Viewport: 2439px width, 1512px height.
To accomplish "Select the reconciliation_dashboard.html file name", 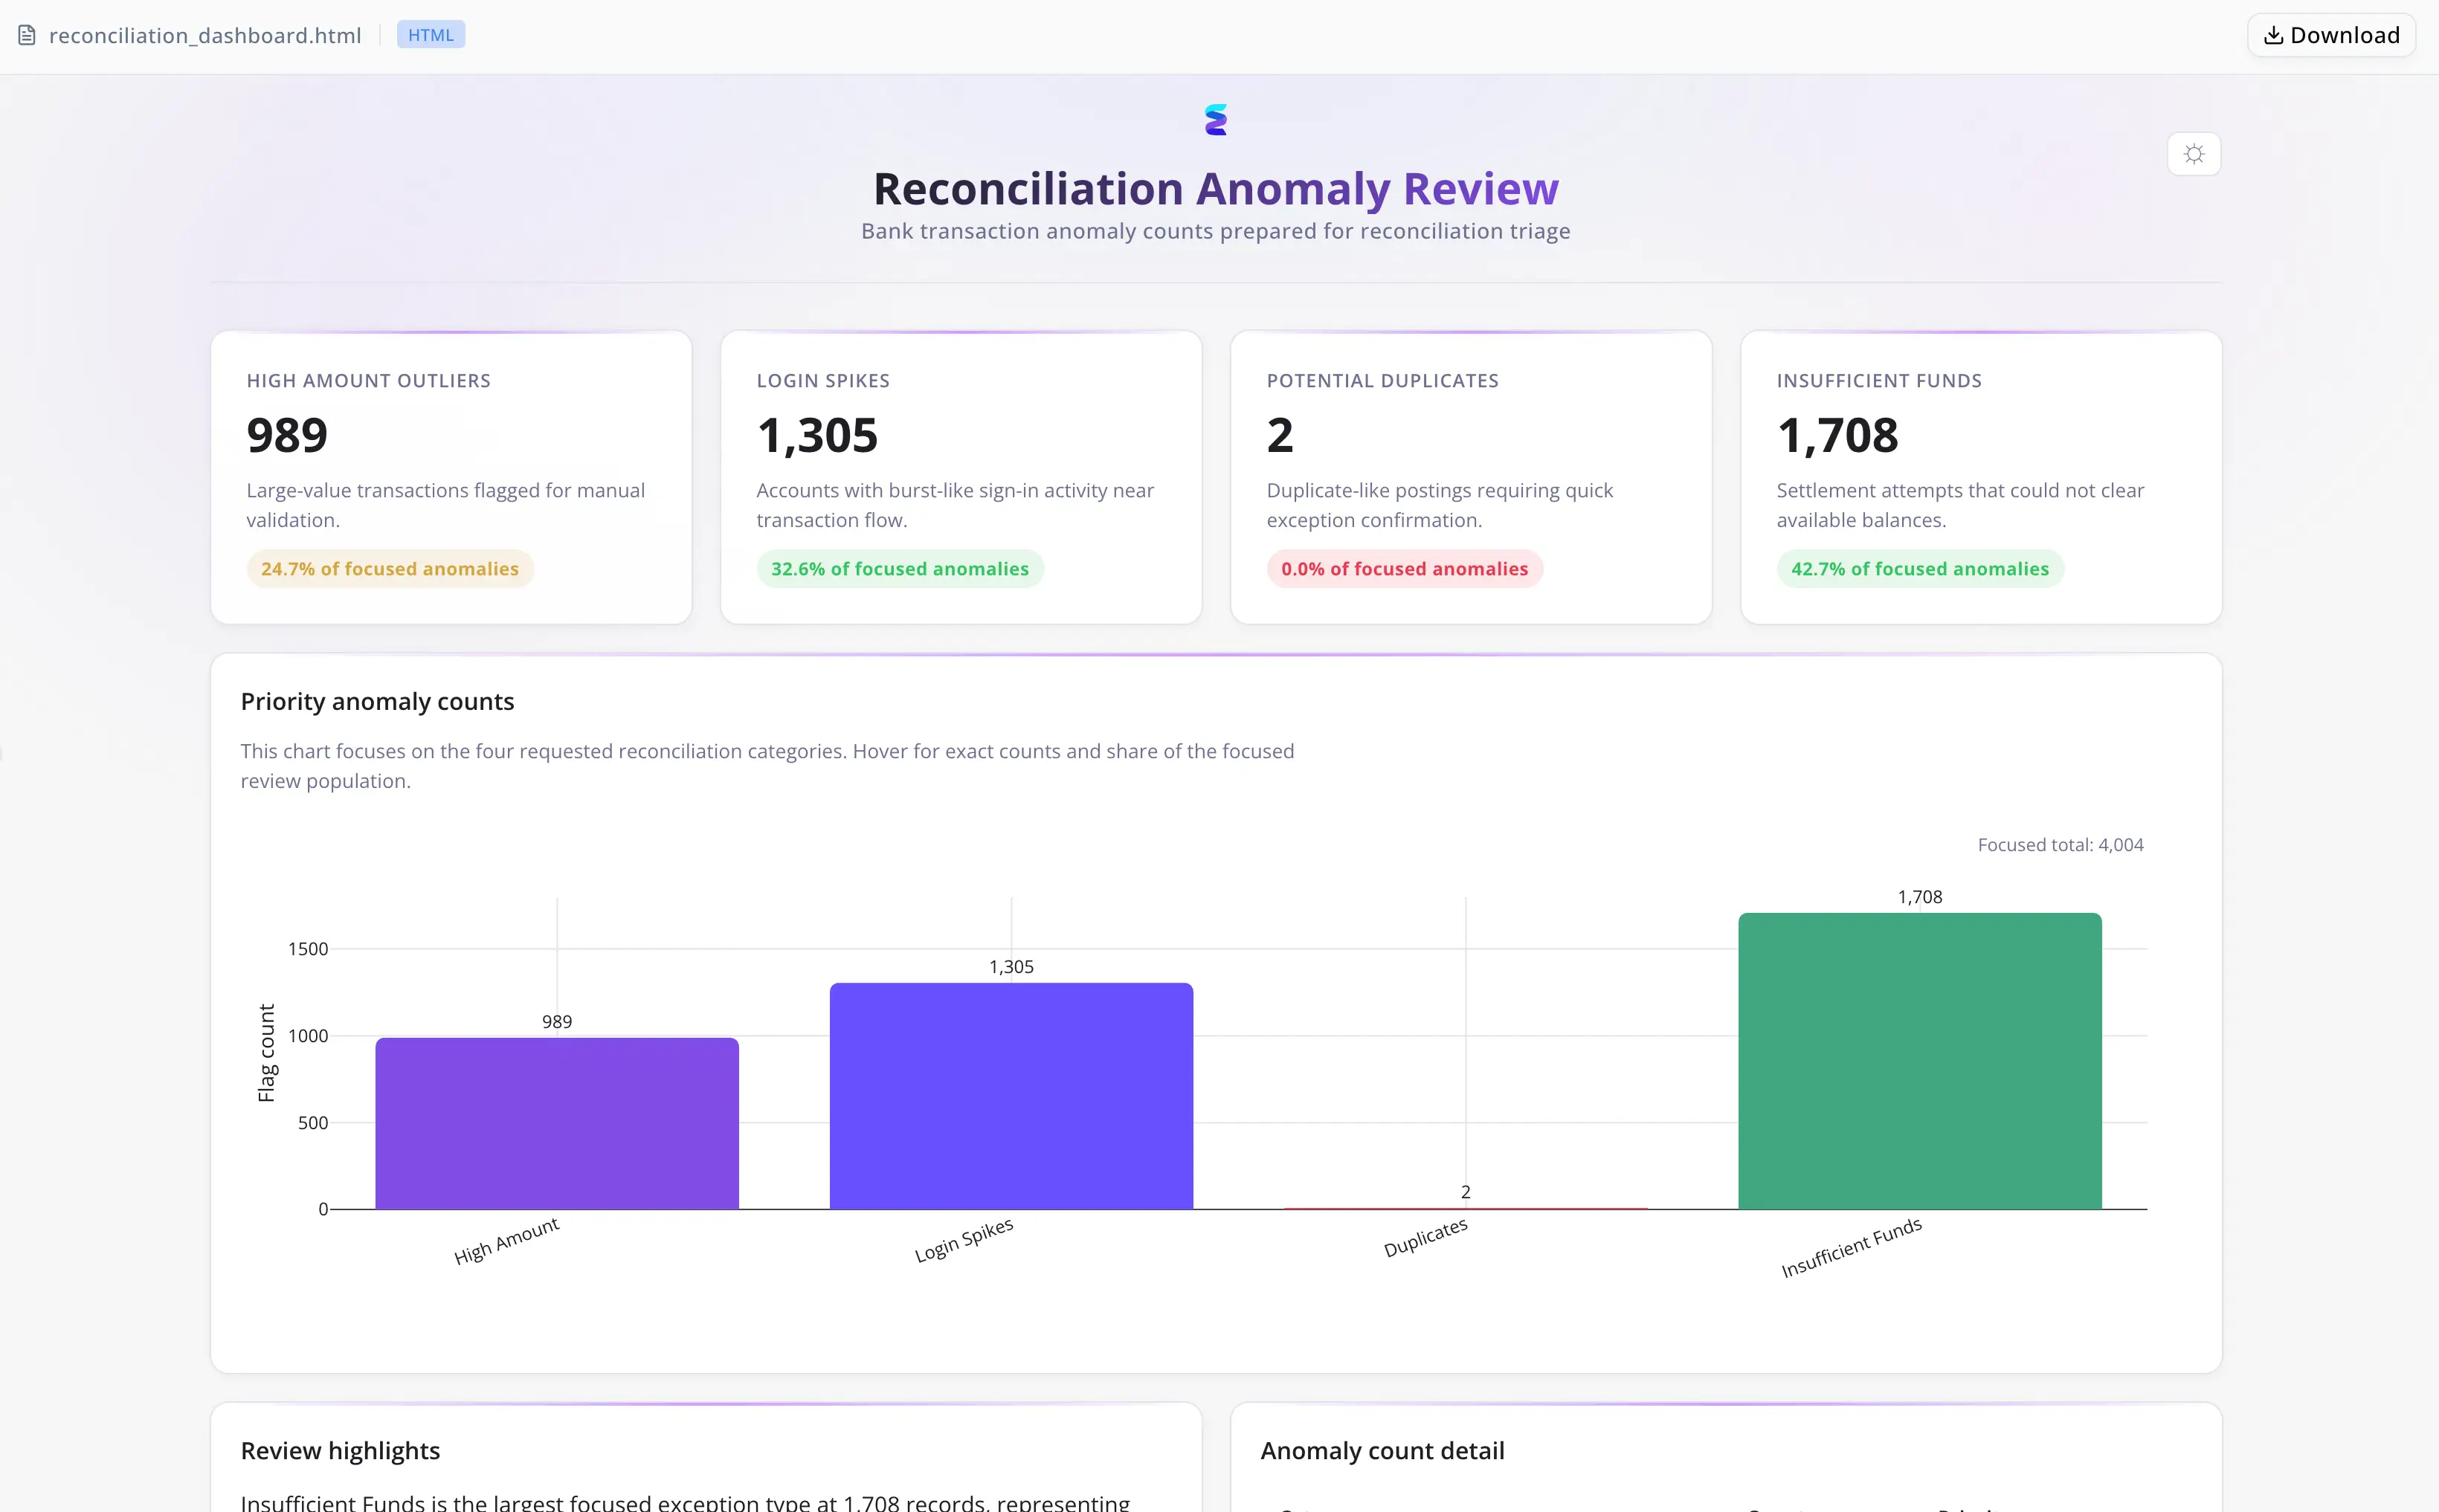I will pos(205,36).
